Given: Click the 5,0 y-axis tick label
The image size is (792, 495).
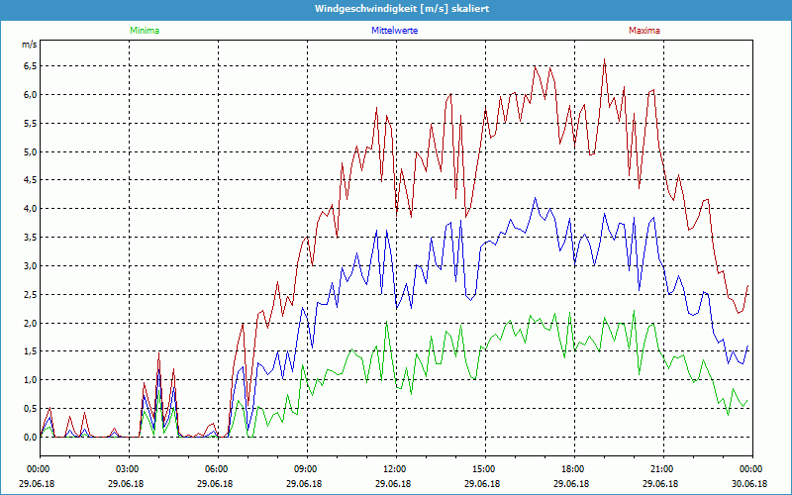Looking at the screenshot, I should [30, 152].
